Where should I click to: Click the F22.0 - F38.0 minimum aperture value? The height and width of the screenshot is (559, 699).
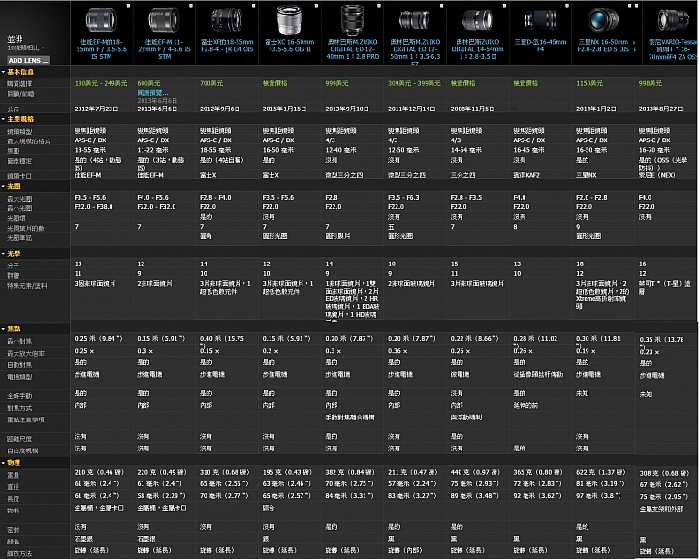pos(94,206)
